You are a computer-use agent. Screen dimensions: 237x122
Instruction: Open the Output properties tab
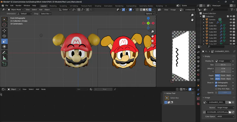[198, 62]
